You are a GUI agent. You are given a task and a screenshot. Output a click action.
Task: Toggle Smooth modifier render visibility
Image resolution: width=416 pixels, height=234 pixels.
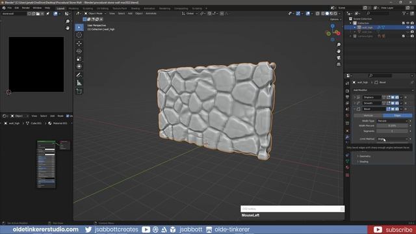click(397, 103)
